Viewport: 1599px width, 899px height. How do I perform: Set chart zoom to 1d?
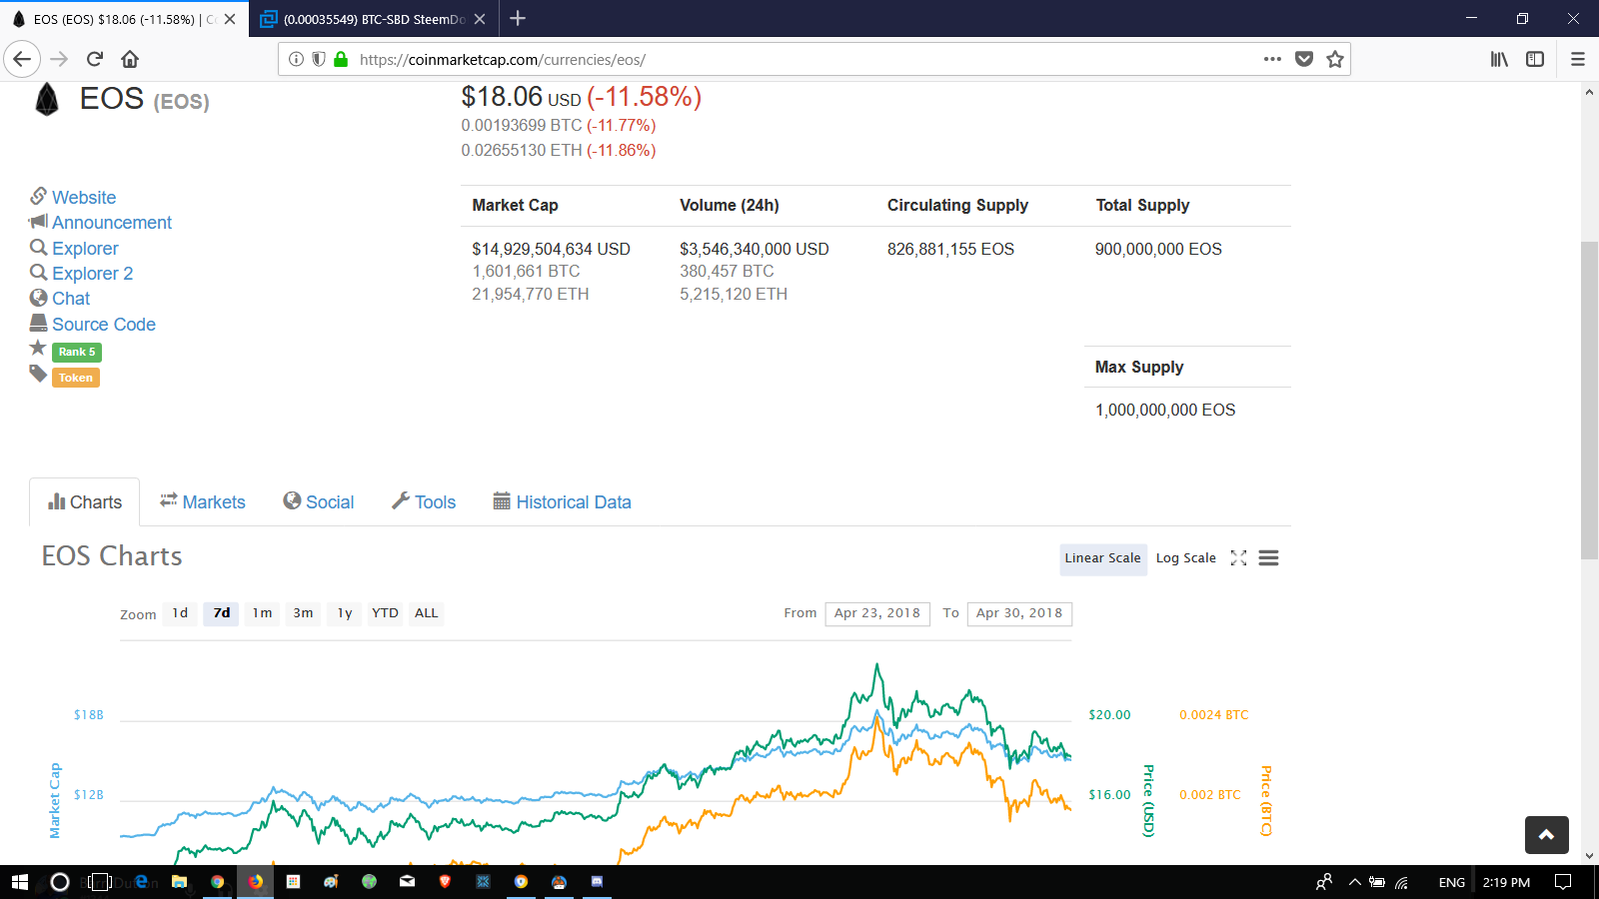(180, 613)
